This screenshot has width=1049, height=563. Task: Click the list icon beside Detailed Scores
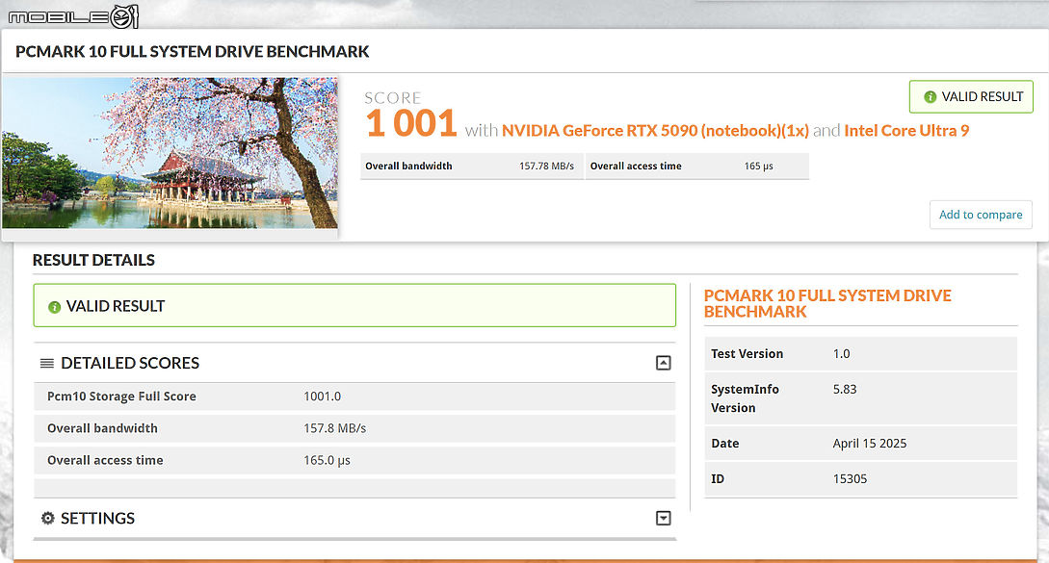[47, 363]
